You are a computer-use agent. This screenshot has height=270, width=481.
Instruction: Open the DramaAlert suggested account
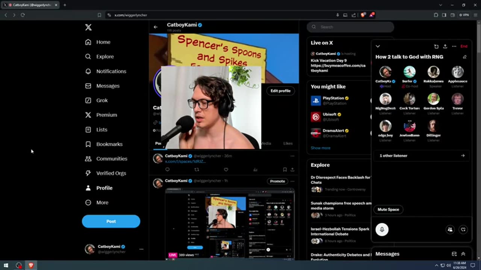click(x=340, y=133)
